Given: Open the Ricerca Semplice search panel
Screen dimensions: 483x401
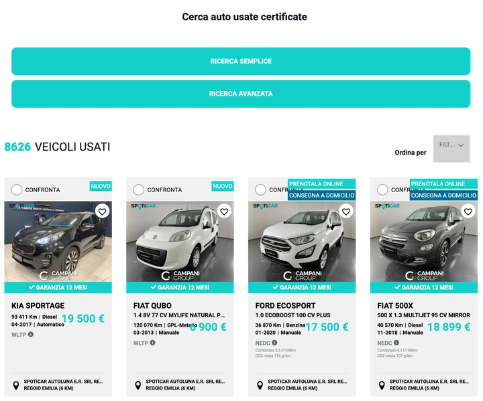Looking at the screenshot, I should click(x=241, y=61).
